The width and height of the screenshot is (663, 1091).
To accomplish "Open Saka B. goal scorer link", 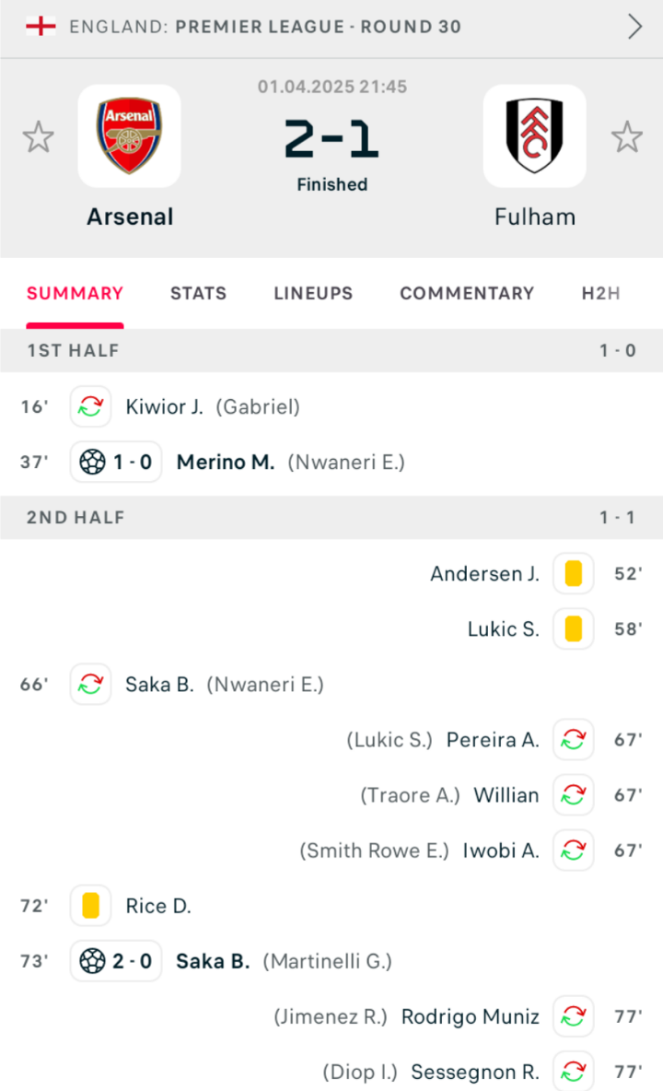I will [213, 961].
